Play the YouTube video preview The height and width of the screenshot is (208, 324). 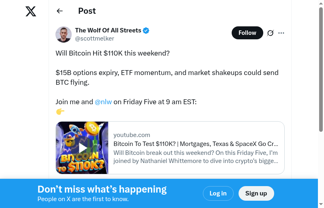82,148
